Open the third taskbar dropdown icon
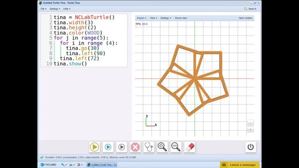 (80, 165)
